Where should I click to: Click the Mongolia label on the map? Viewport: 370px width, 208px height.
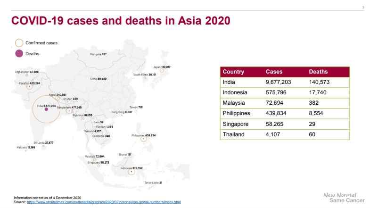[98, 54]
